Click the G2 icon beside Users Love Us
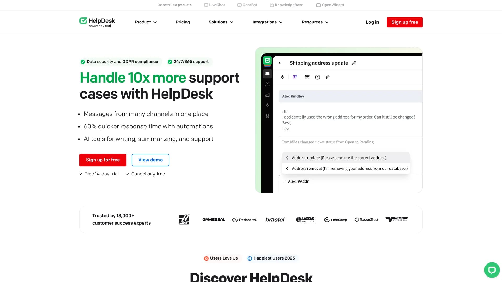The width and height of the screenshot is (502, 282). click(x=206, y=258)
